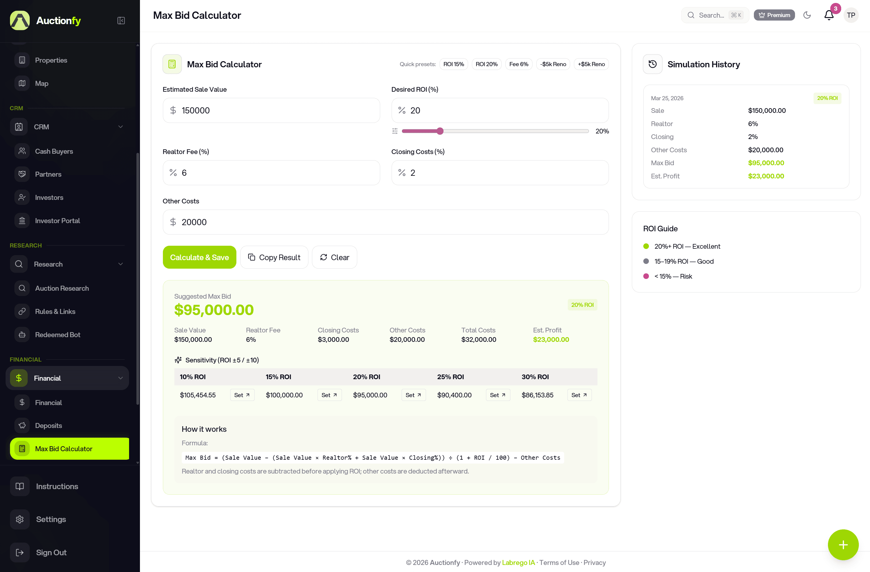Click Calculate & Save button
The height and width of the screenshot is (572, 870).
pyautogui.click(x=199, y=257)
